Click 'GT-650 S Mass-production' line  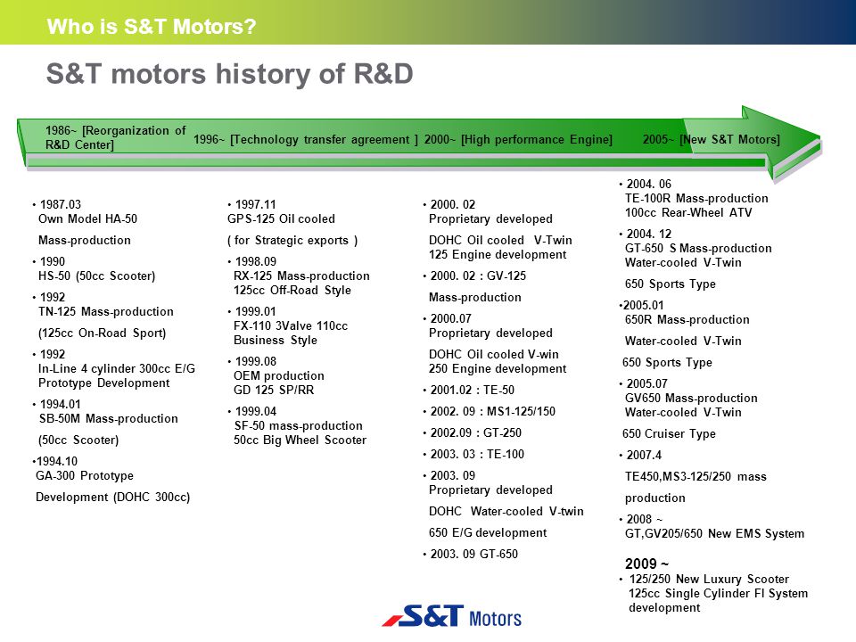[x=698, y=249]
